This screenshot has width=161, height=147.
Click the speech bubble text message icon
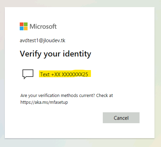pos(28,74)
